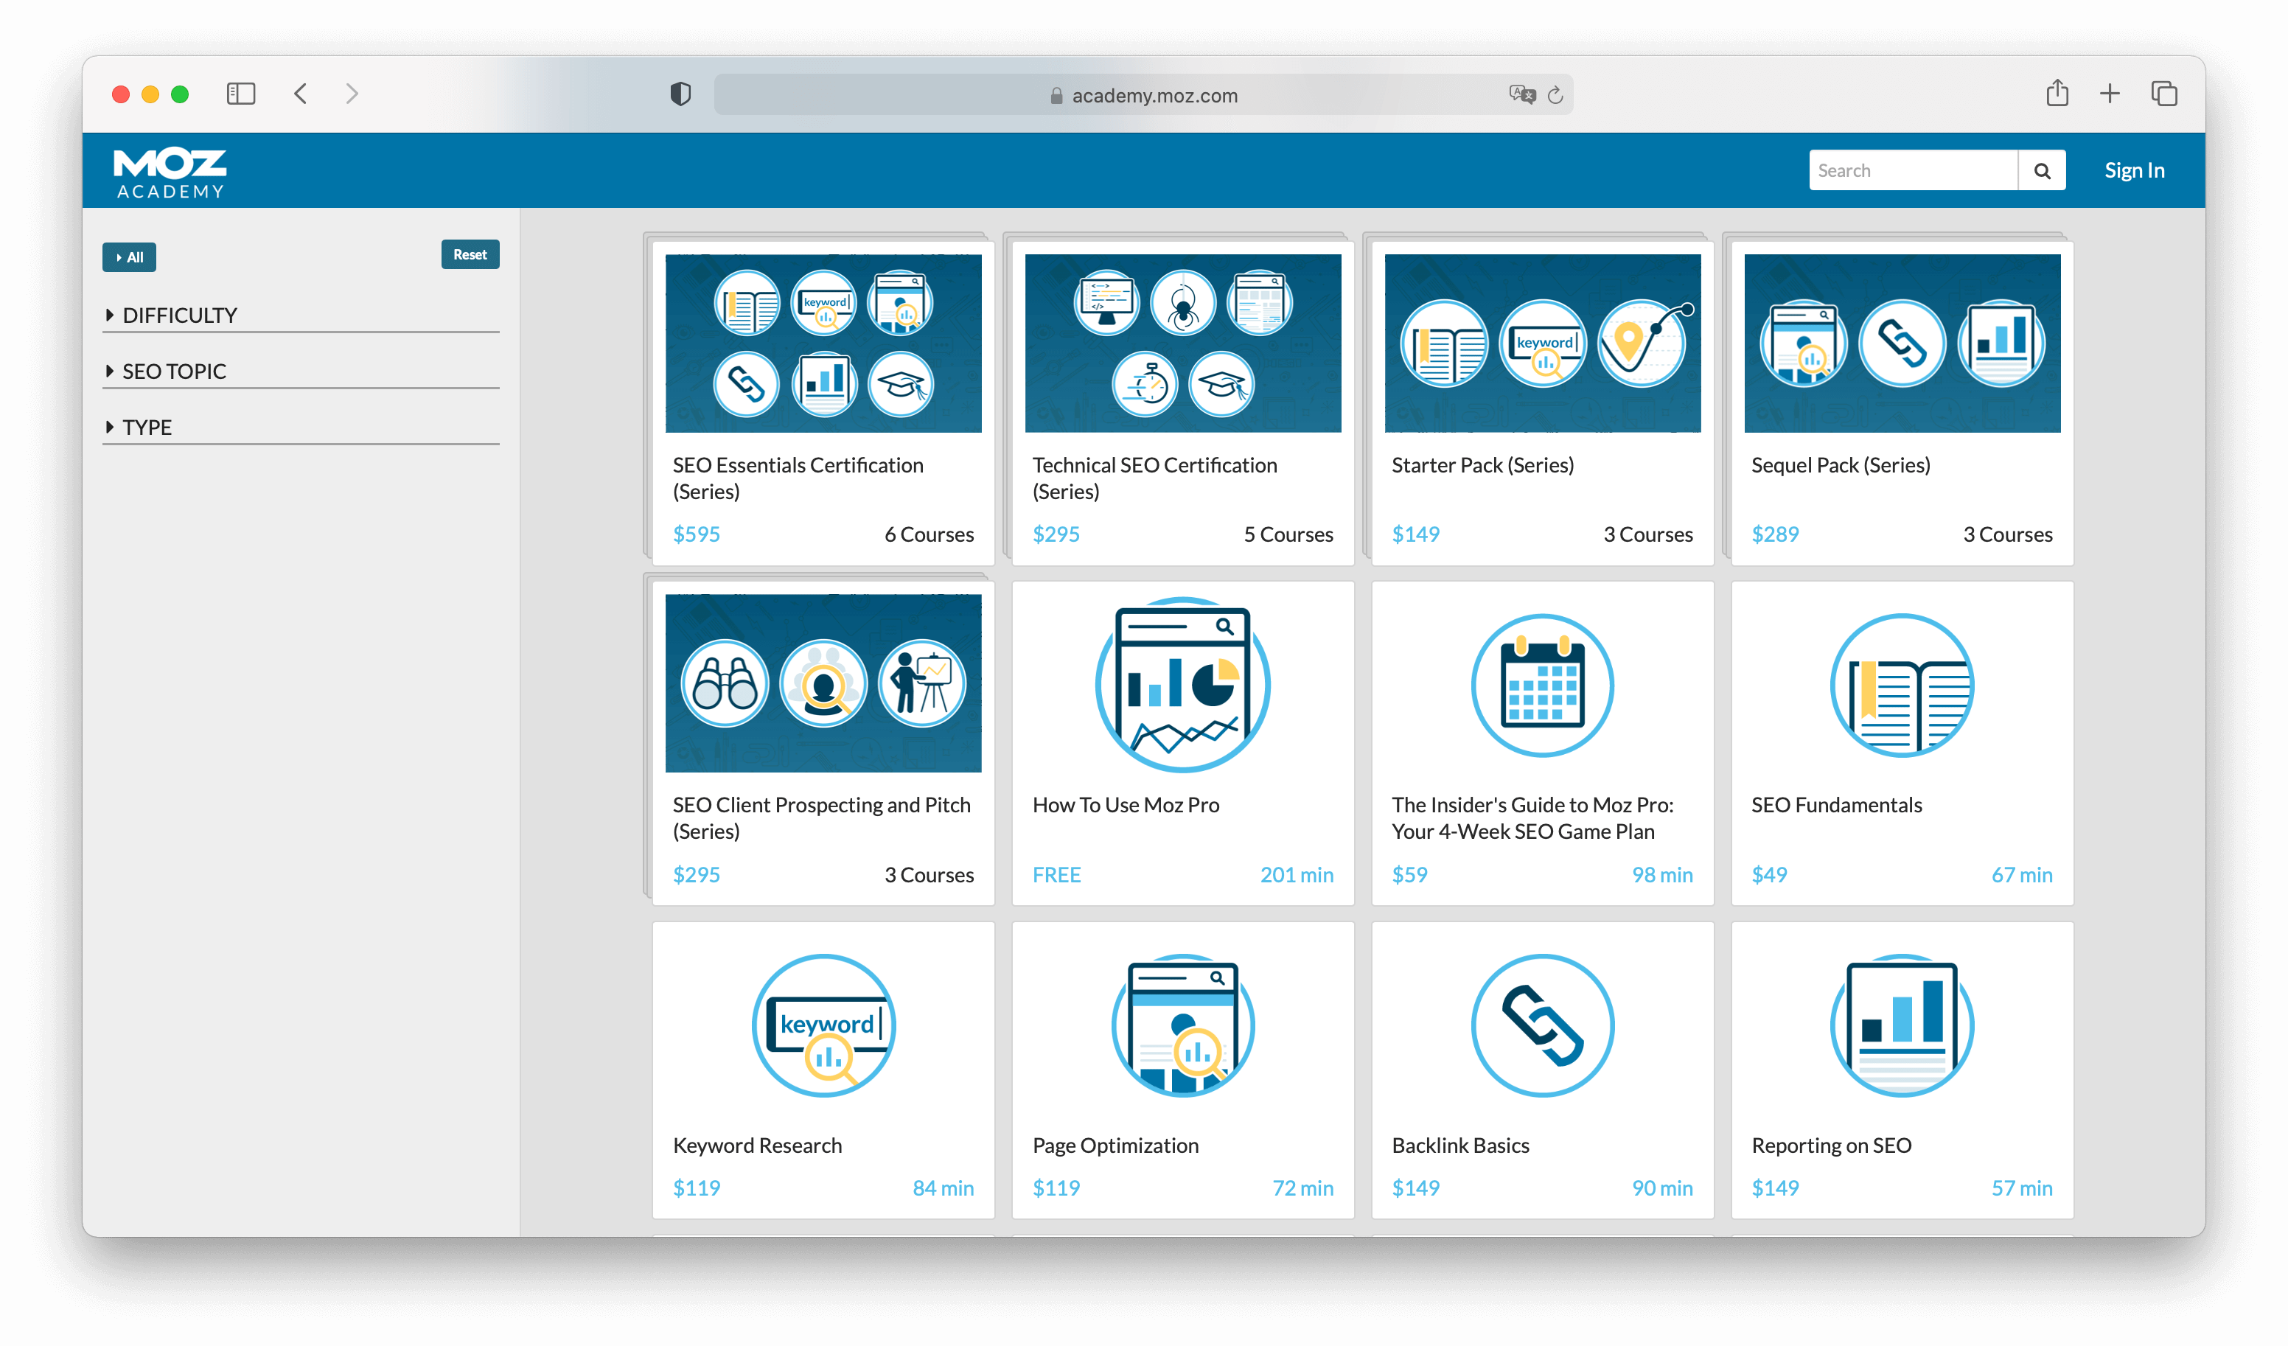Reset the filters
The height and width of the screenshot is (1346, 2288).
tap(470, 254)
